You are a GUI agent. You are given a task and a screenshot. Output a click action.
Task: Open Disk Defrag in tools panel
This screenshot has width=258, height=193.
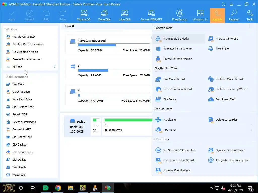[167, 99]
